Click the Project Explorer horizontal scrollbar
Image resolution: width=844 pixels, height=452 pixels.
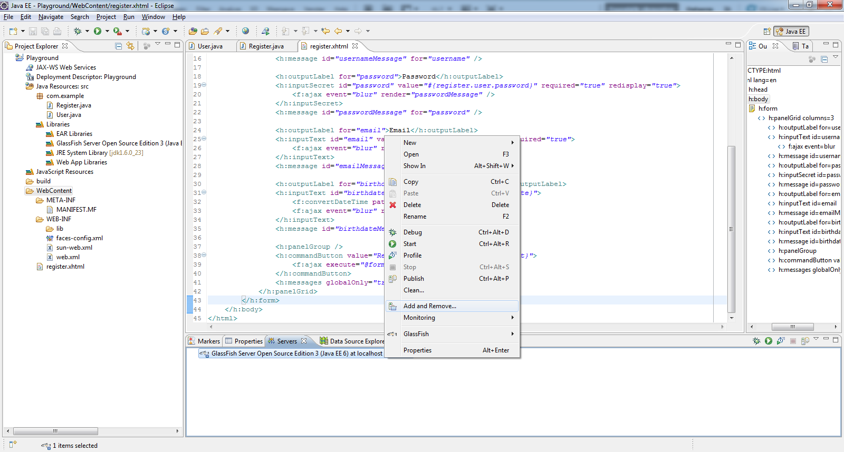55,431
